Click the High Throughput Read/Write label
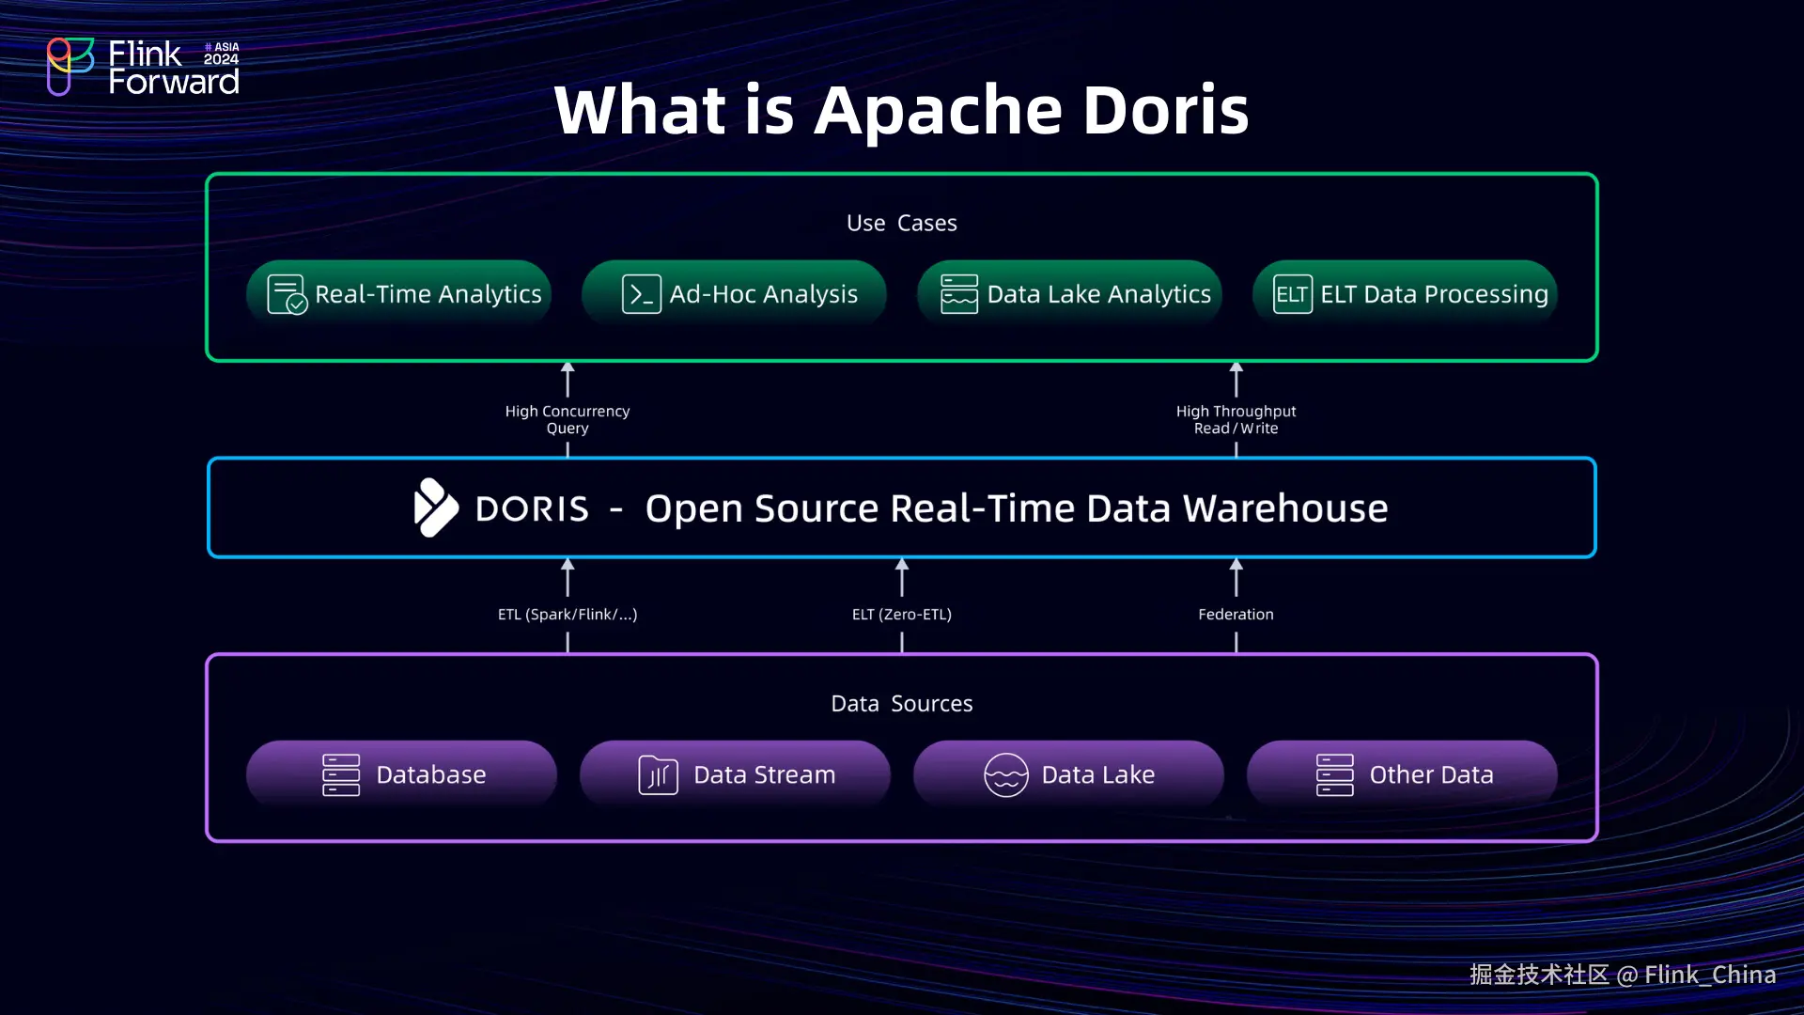Screen dimensions: 1804x1015 click(1236, 419)
